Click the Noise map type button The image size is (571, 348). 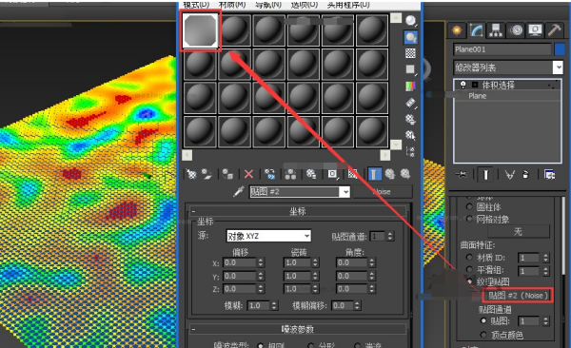coord(383,192)
